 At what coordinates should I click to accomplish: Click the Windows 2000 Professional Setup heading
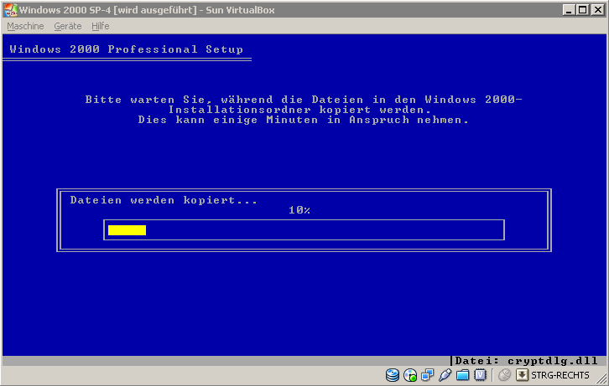coord(127,49)
